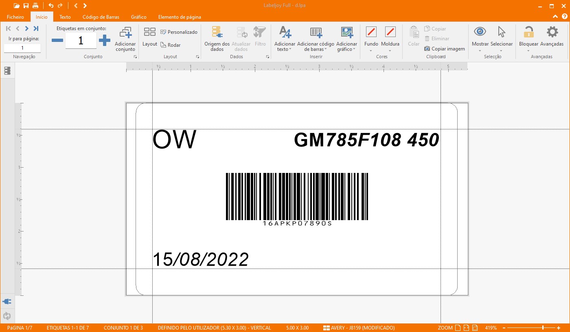This screenshot has width=570, height=332.
Task: Open the Ficheiro tab
Action: click(x=15, y=17)
